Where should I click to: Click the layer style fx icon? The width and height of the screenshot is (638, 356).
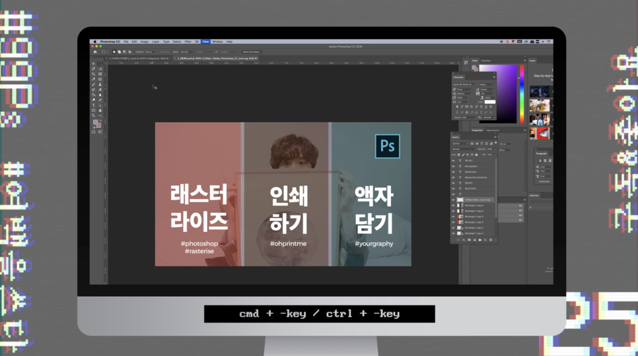point(464,240)
